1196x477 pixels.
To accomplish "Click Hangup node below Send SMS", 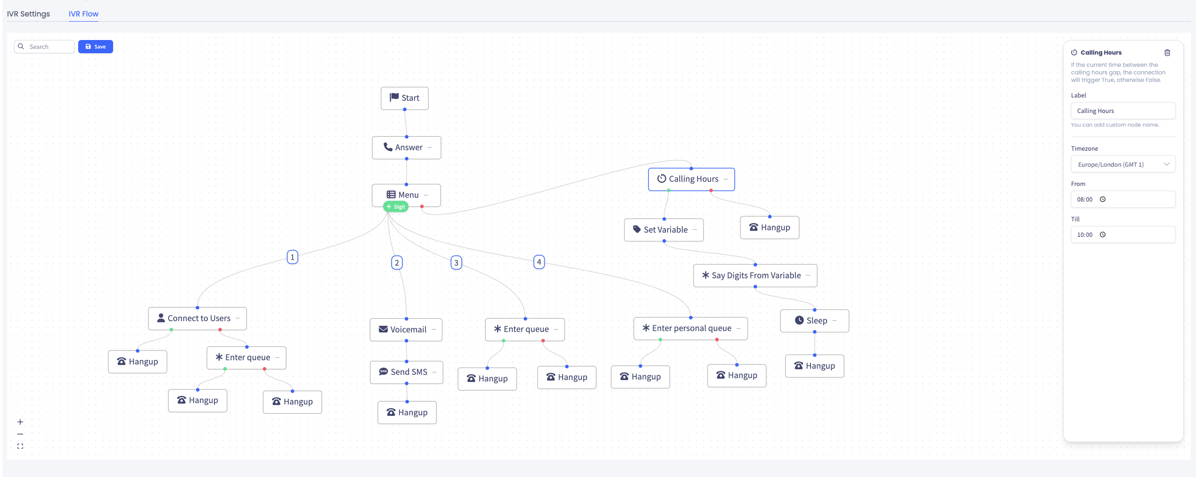I will [x=407, y=412].
